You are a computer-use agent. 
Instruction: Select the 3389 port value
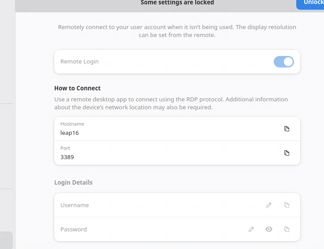click(67, 157)
